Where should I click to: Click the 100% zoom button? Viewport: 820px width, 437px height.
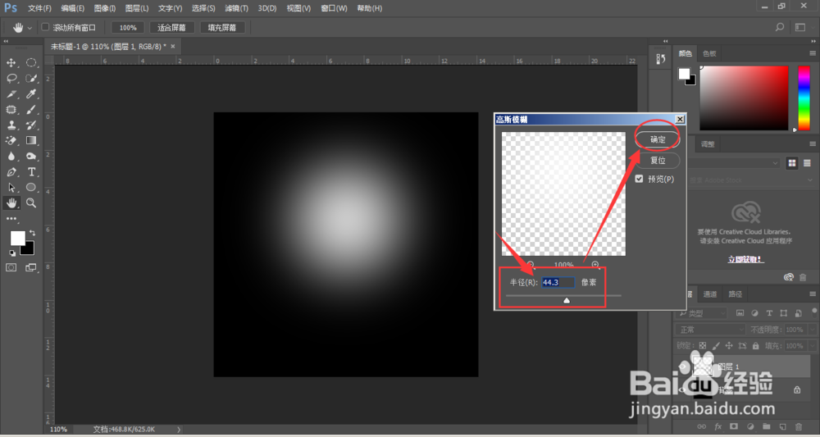pos(128,28)
